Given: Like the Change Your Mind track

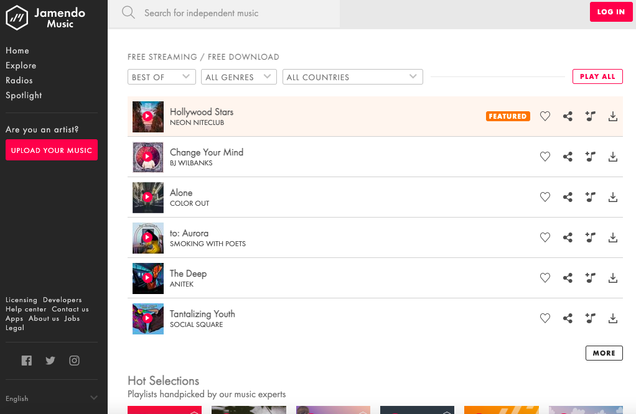Looking at the screenshot, I should [545, 157].
